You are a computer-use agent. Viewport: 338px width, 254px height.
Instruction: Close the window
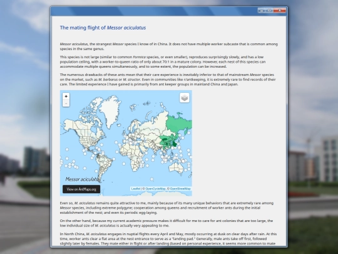coord(280,11)
